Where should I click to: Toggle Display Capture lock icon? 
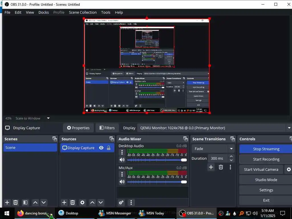point(109,148)
